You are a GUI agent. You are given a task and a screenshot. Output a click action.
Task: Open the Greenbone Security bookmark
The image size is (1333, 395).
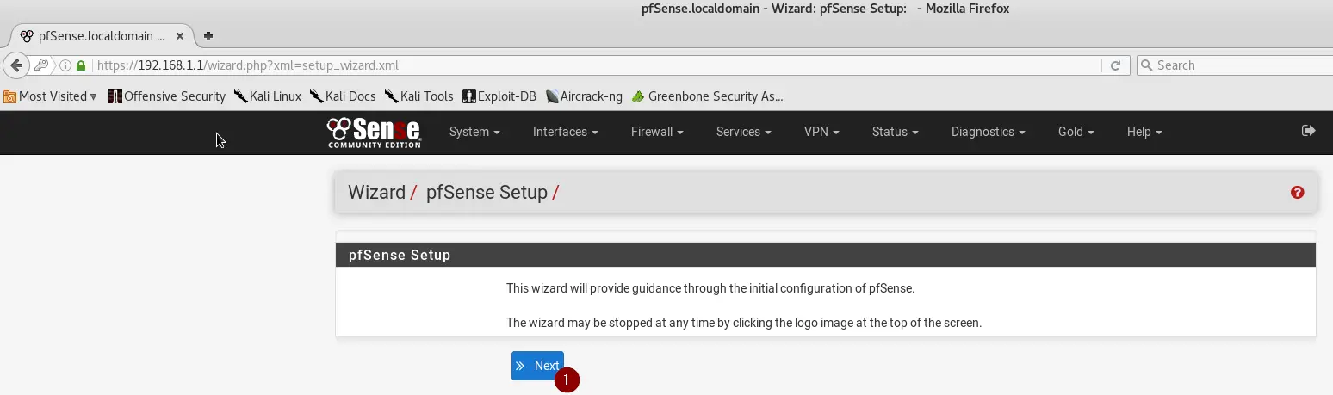point(707,96)
